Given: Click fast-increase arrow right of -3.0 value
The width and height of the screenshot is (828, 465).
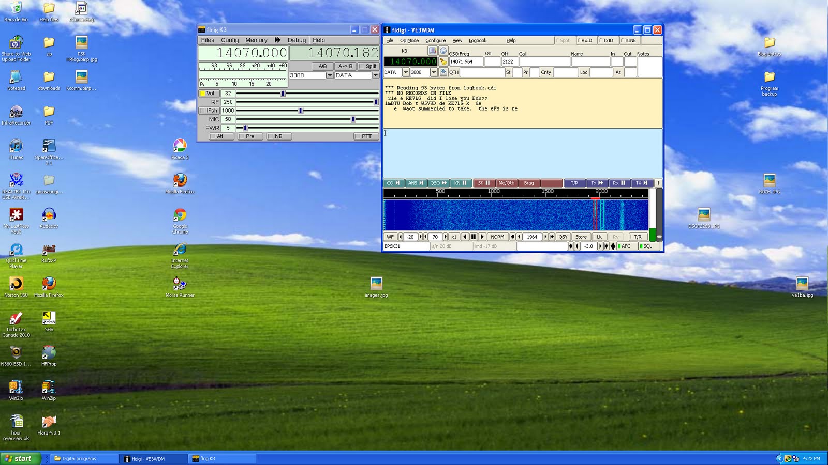Looking at the screenshot, I should (x=607, y=246).
